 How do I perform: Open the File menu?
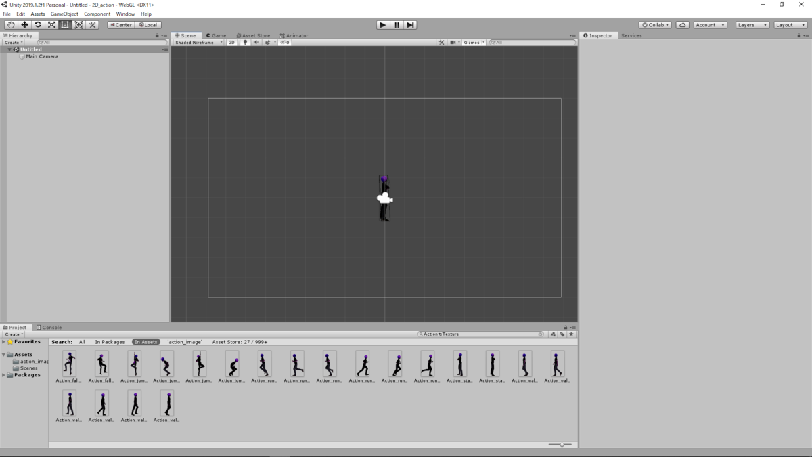pyautogui.click(x=7, y=14)
